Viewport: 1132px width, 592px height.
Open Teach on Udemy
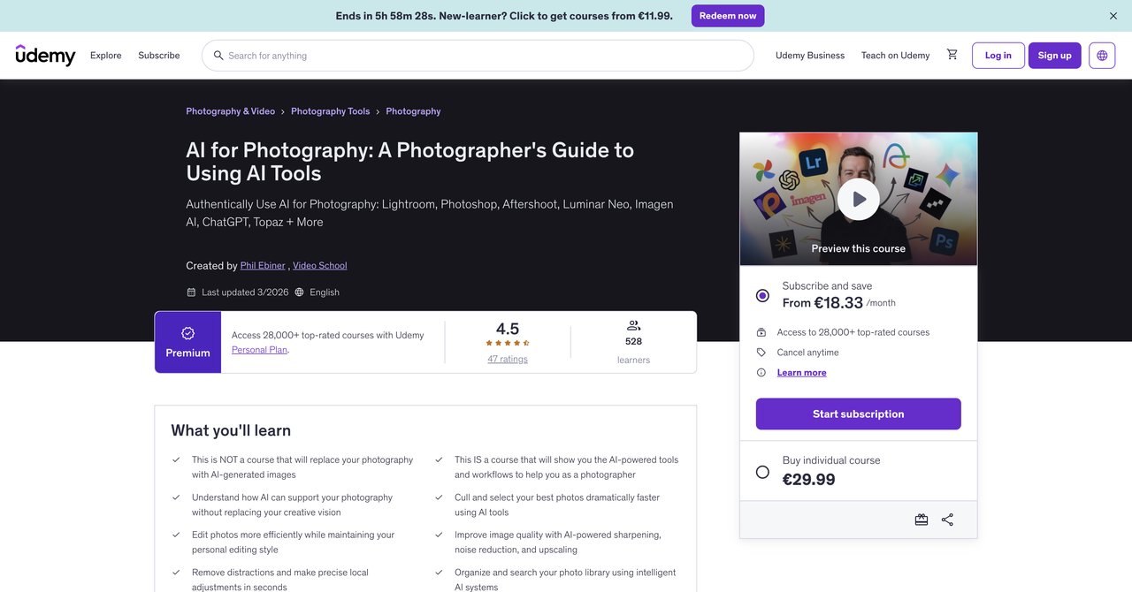pos(895,56)
